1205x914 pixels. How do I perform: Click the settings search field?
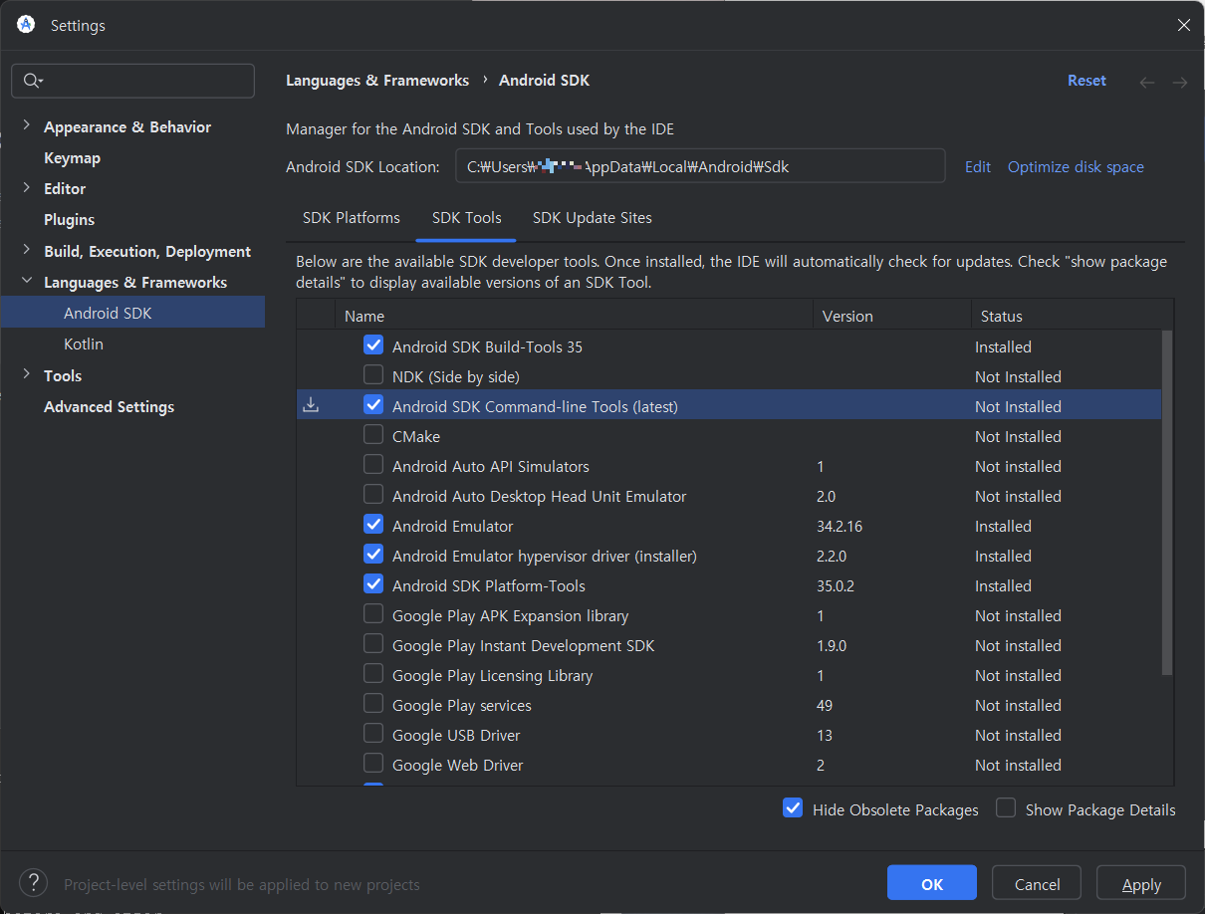[x=132, y=81]
